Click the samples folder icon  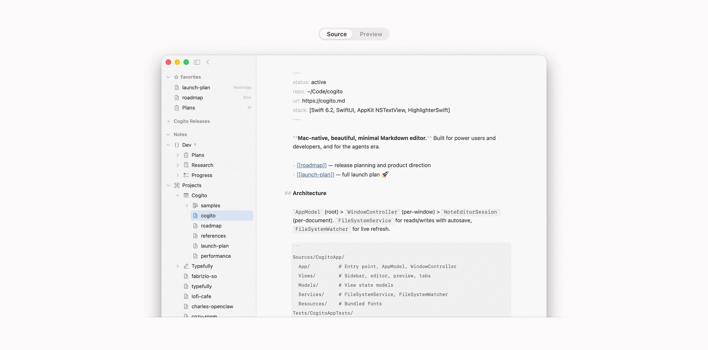coord(195,205)
